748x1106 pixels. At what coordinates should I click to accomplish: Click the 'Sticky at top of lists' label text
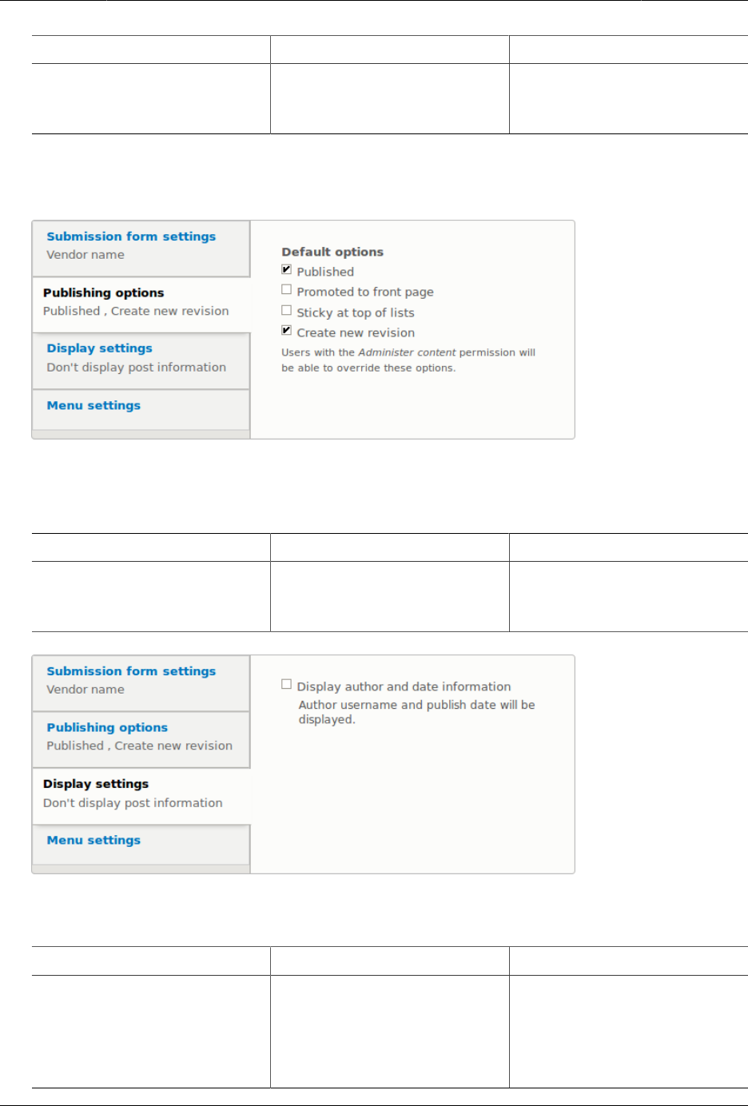pos(356,312)
